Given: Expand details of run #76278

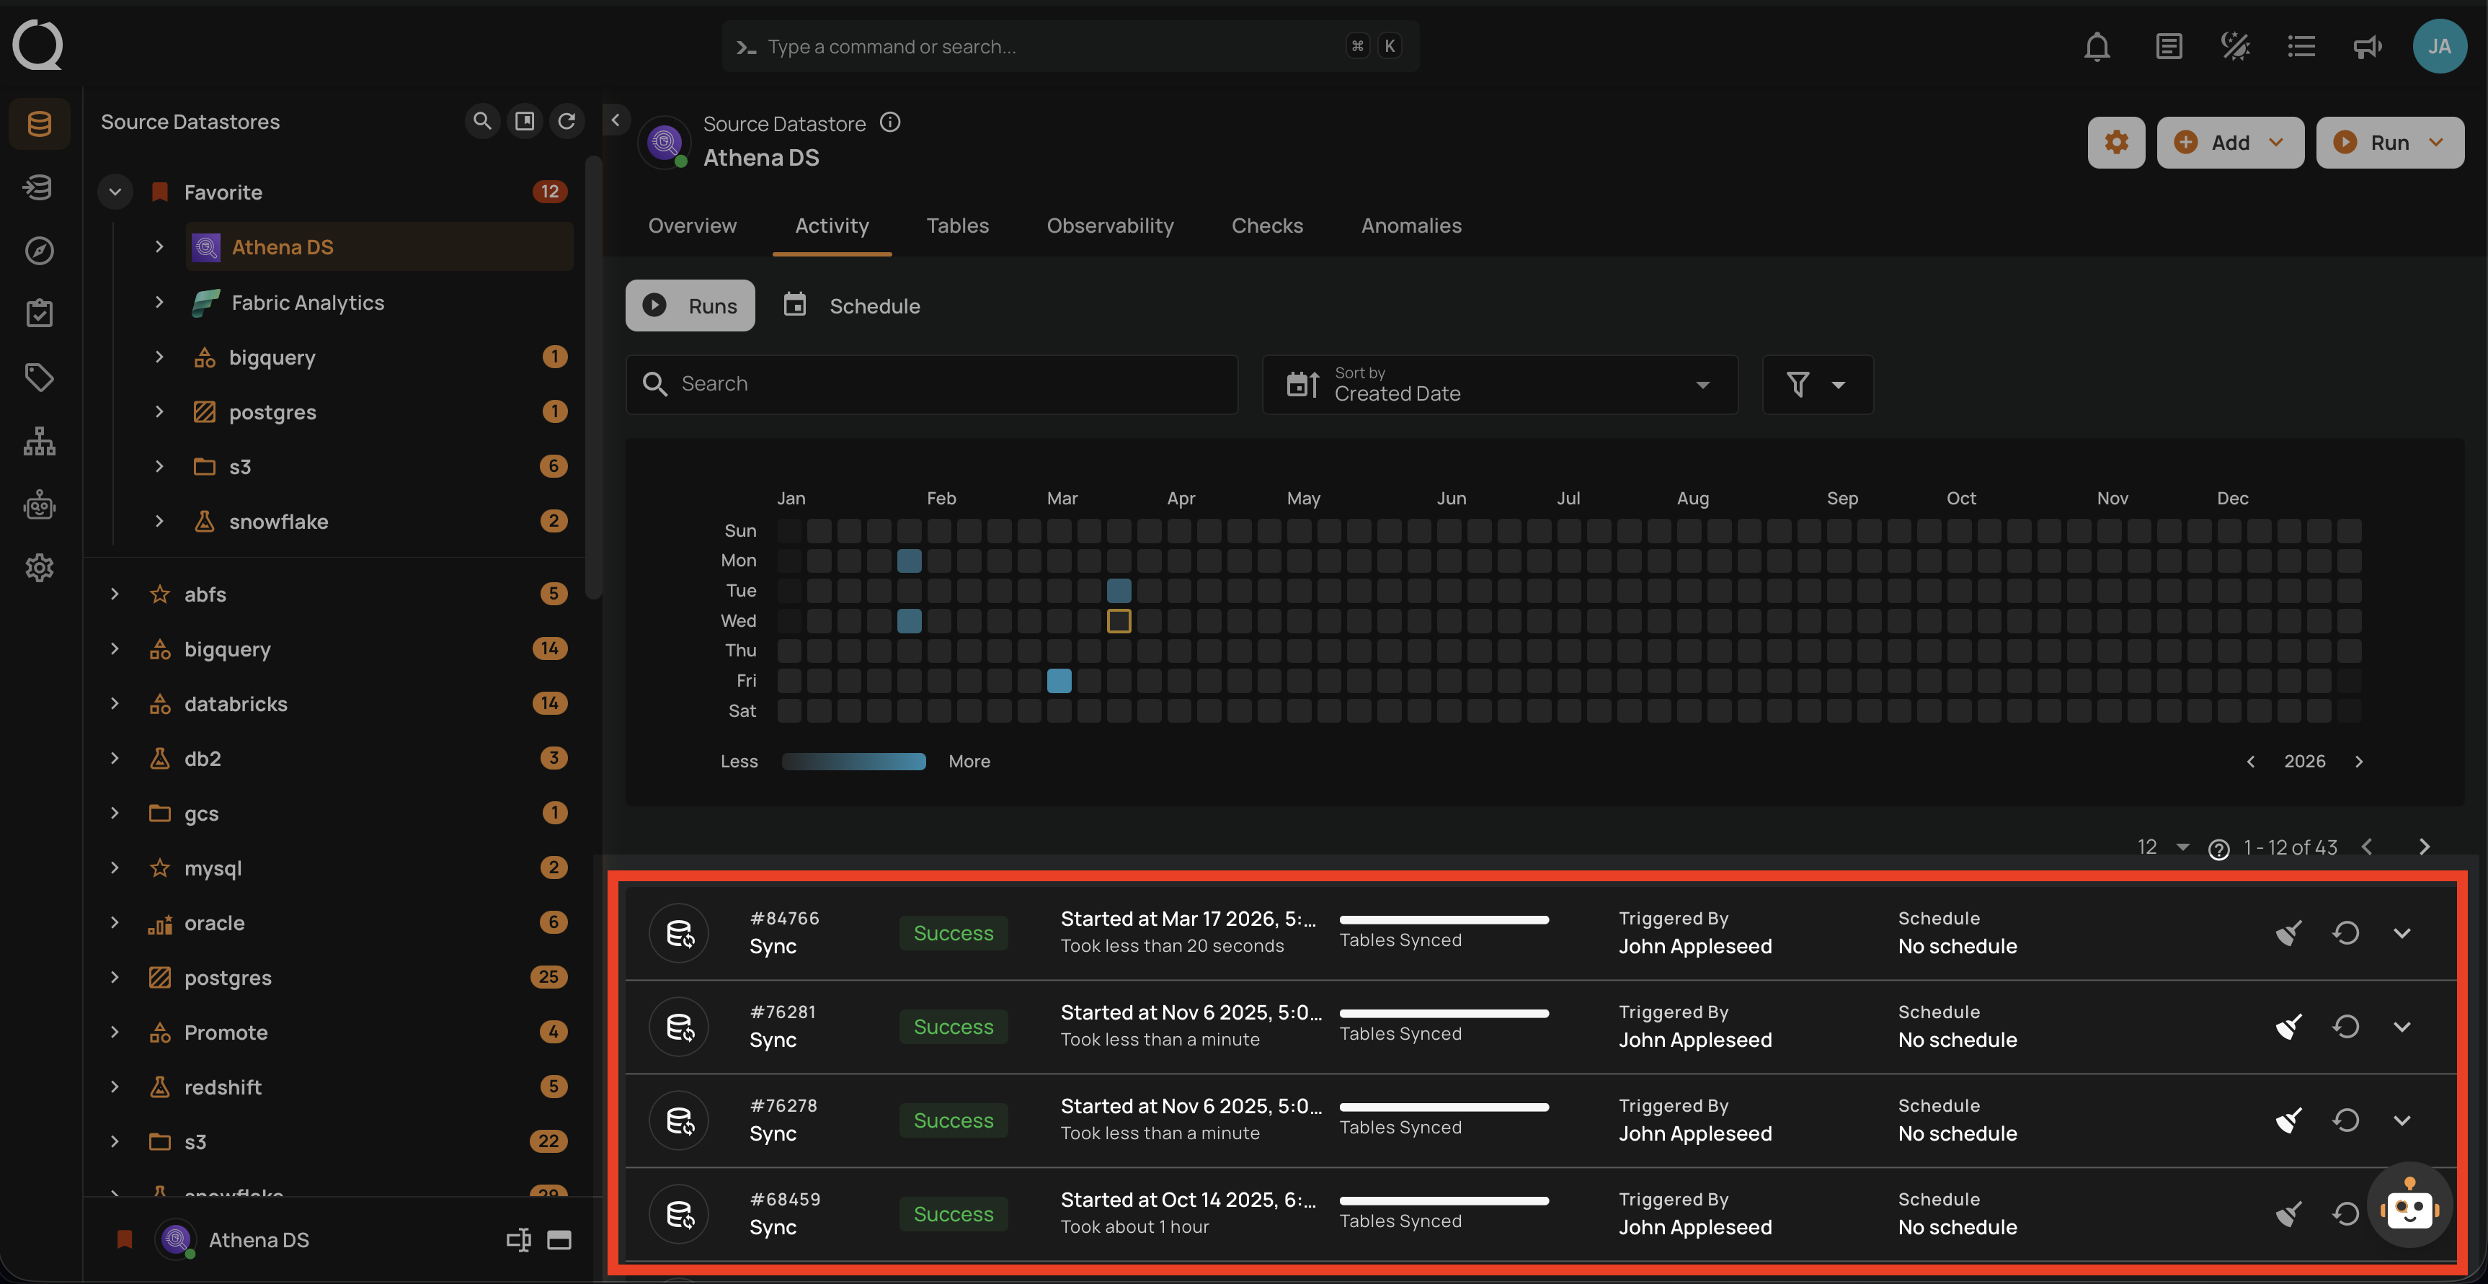Looking at the screenshot, I should point(2401,1120).
